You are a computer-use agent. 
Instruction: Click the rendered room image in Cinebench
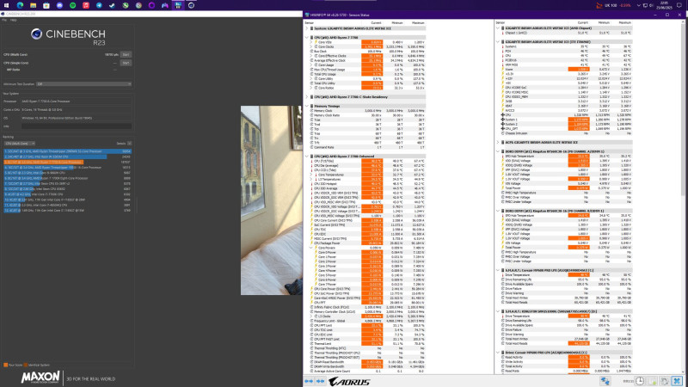(x=271, y=200)
